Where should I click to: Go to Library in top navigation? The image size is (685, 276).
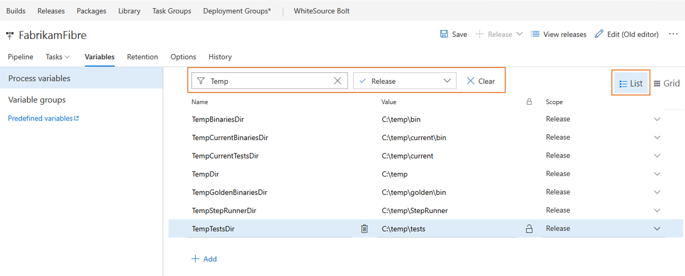129,10
